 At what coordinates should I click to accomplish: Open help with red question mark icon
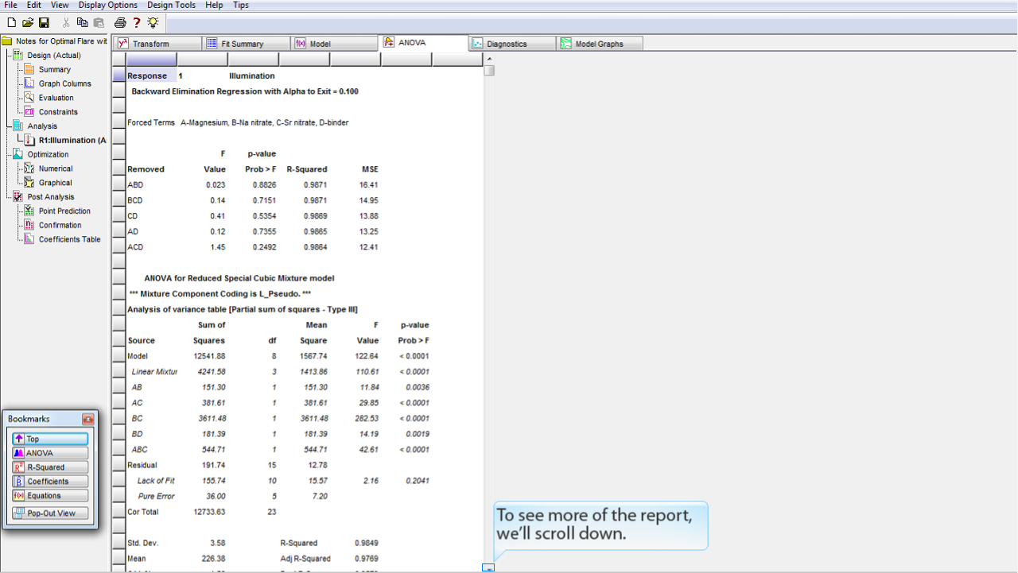click(x=137, y=23)
